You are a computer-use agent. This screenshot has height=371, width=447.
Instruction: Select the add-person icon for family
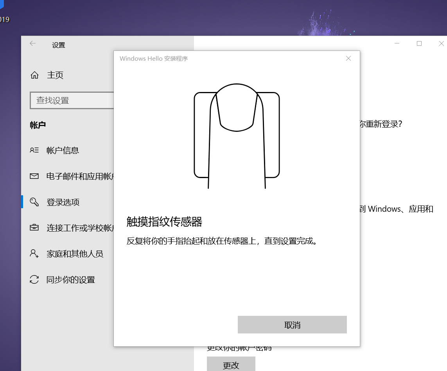34,254
